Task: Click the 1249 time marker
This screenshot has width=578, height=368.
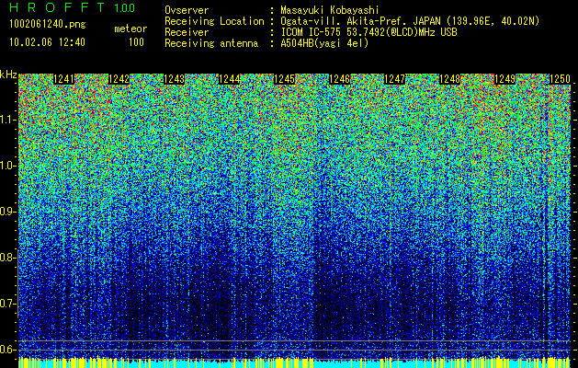Action: [504, 79]
